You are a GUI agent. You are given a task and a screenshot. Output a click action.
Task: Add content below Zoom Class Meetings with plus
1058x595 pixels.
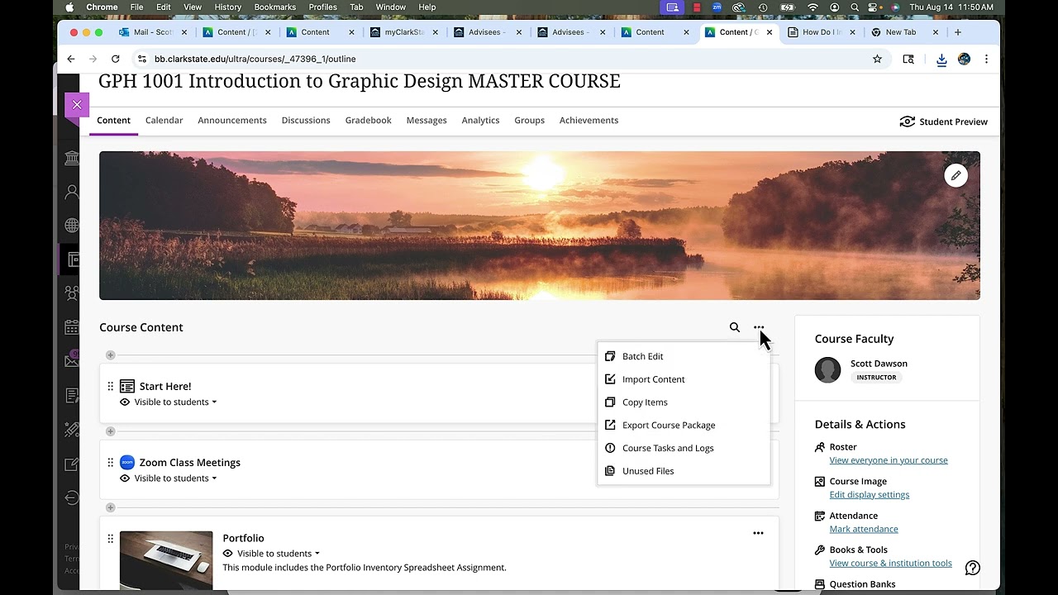tap(110, 507)
